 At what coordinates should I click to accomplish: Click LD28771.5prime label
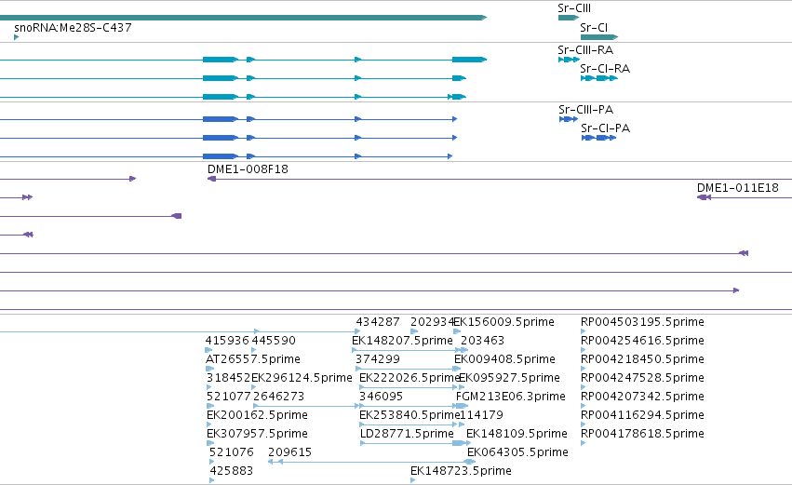click(x=407, y=434)
